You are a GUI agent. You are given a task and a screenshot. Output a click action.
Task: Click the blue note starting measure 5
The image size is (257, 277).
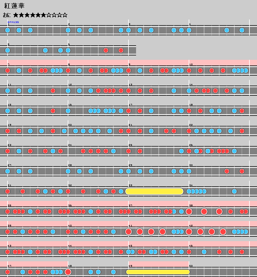8,50
